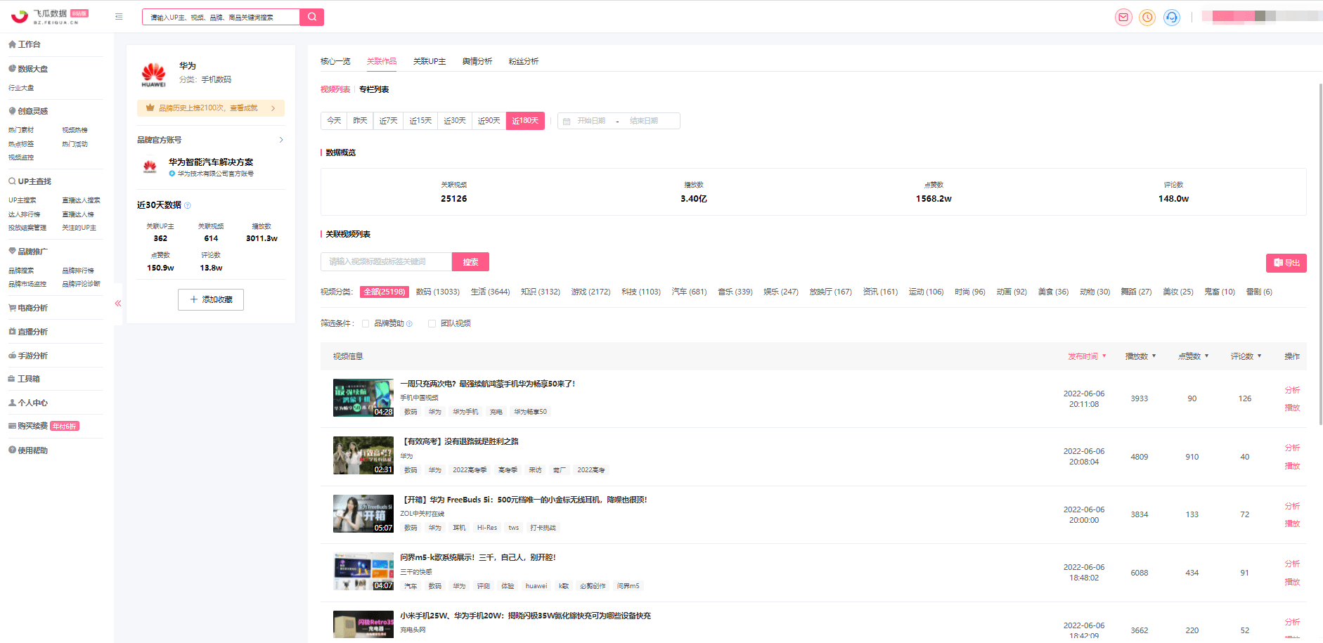The height and width of the screenshot is (643, 1323).
Task: Click calendar icon in date range picker
Action: (x=567, y=122)
